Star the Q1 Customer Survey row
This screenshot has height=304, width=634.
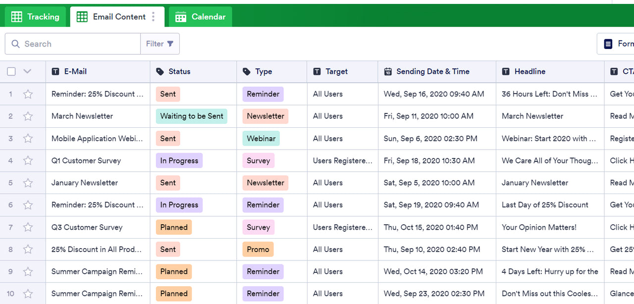[x=28, y=160]
